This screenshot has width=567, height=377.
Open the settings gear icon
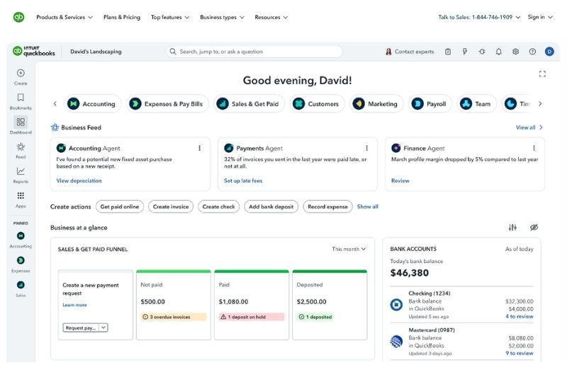[x=516, y=52]
